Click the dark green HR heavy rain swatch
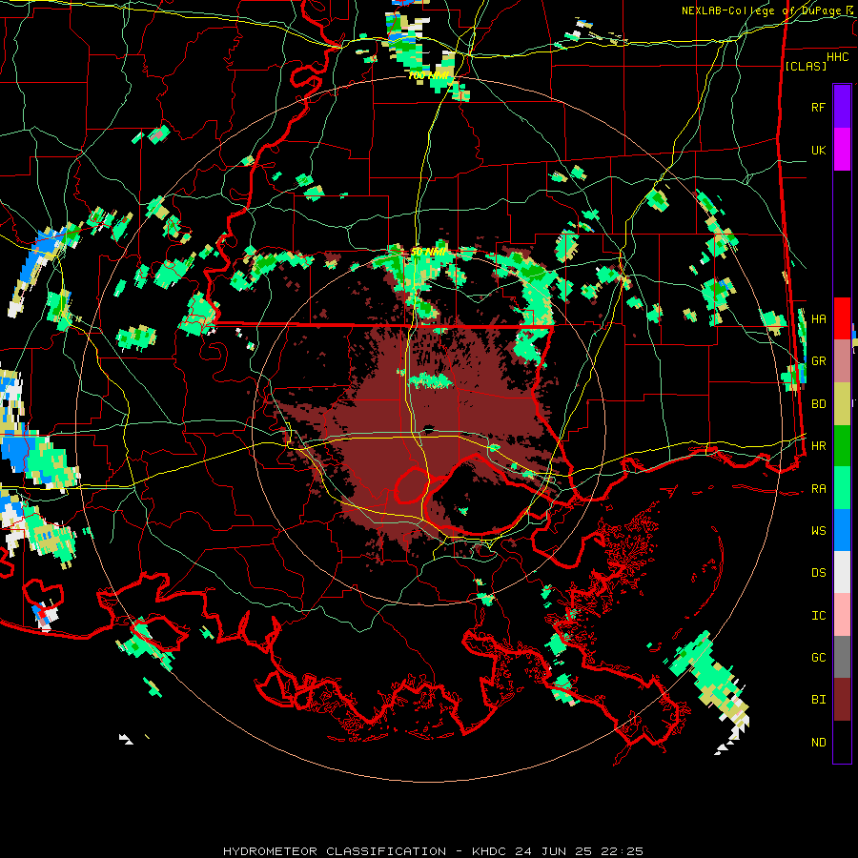This screenshot has height=858, width=858. coord(842,446)
